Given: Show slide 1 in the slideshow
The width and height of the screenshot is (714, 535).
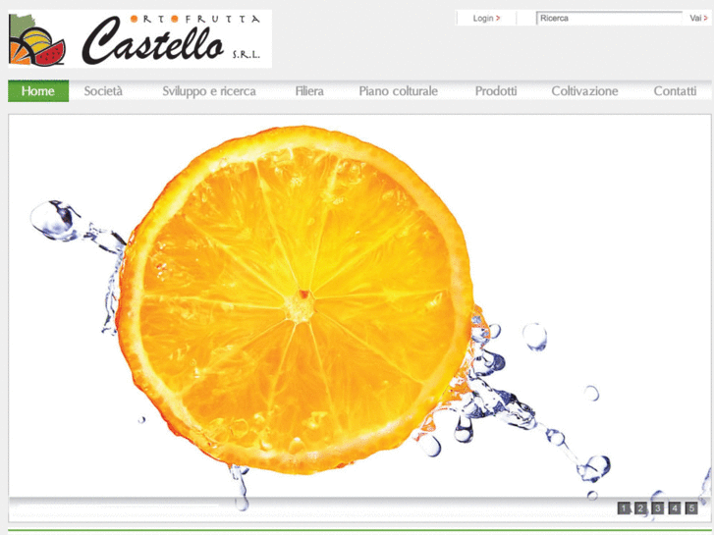Looking at the screenshot, I should click(x=624, y=508).
